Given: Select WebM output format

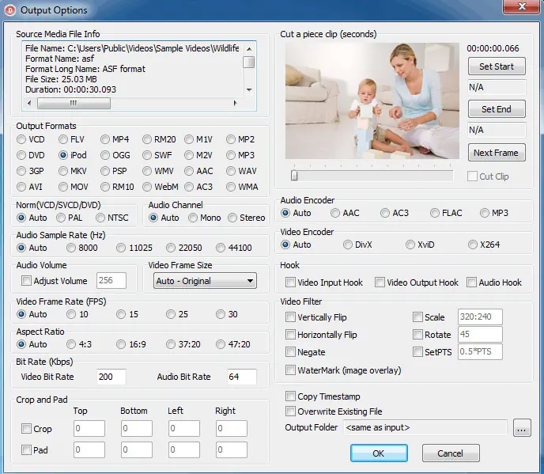Looking at the screenshot, I should (x=147, y=187).
